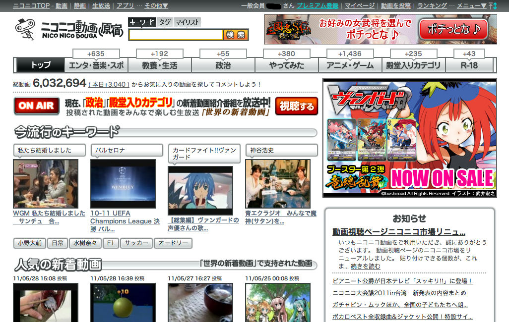The height and width of the screenshot is (322, 509).
Task: Click the 青エクラジオ みんなで魔神 link
Action: pos(281,217)
